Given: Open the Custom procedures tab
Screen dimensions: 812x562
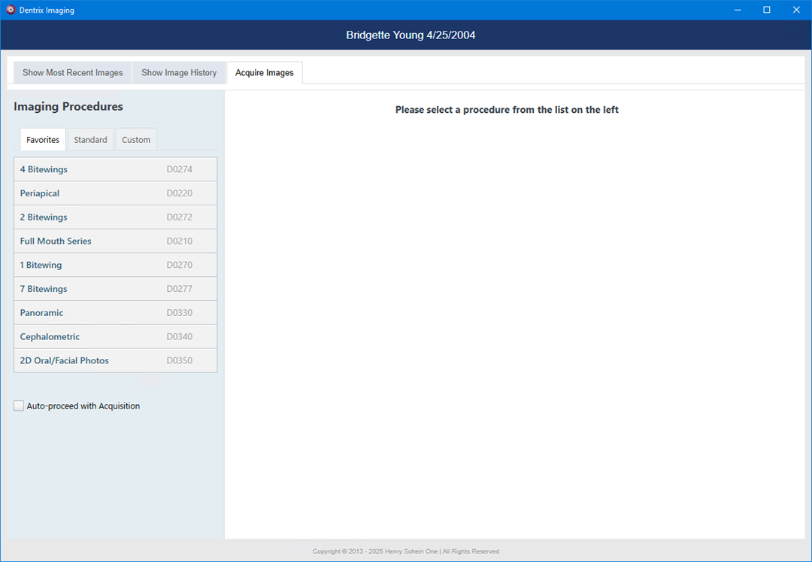Looking at the screenshot, I should coord(136,140).
